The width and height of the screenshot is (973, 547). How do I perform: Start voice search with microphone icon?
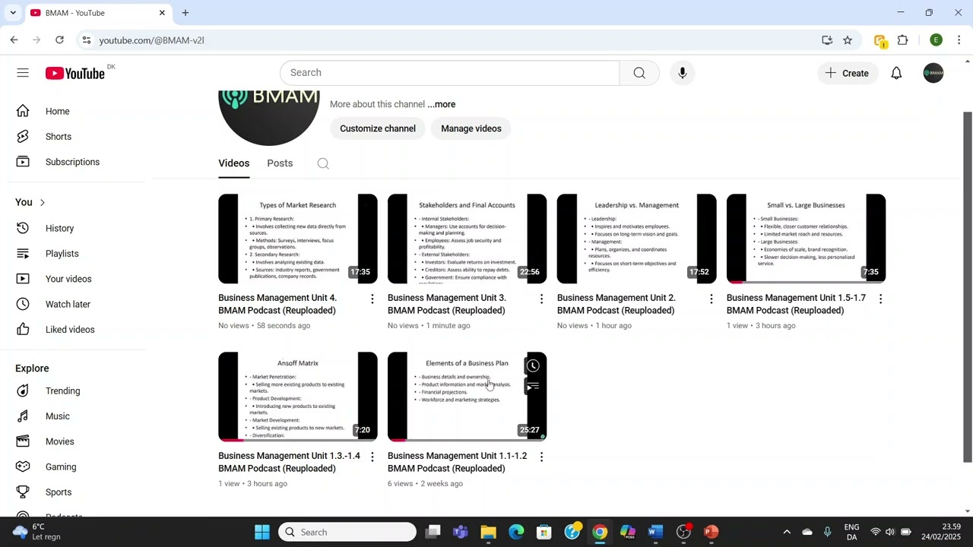point(683,73)
